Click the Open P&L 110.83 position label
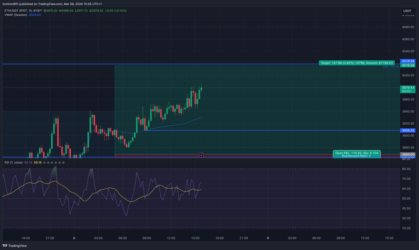The height and width of the screenshot is (250, 419). coord(357,154)
